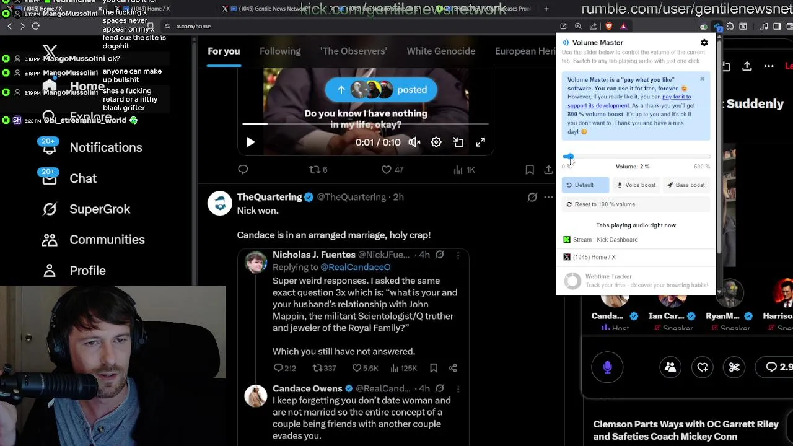Viewport: 793px width, 446px height.
Task: Open Chat in X sidebar
Action: pyautogui.click(x=69, y=178)
